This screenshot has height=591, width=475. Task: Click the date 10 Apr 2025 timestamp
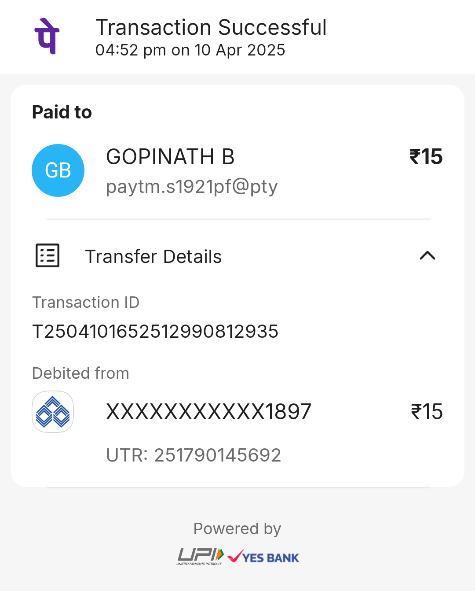click(240, 50)
